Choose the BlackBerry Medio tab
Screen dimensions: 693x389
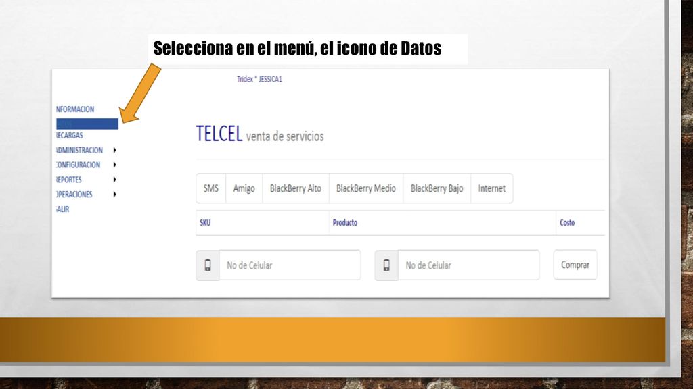(x=366, y=188)
